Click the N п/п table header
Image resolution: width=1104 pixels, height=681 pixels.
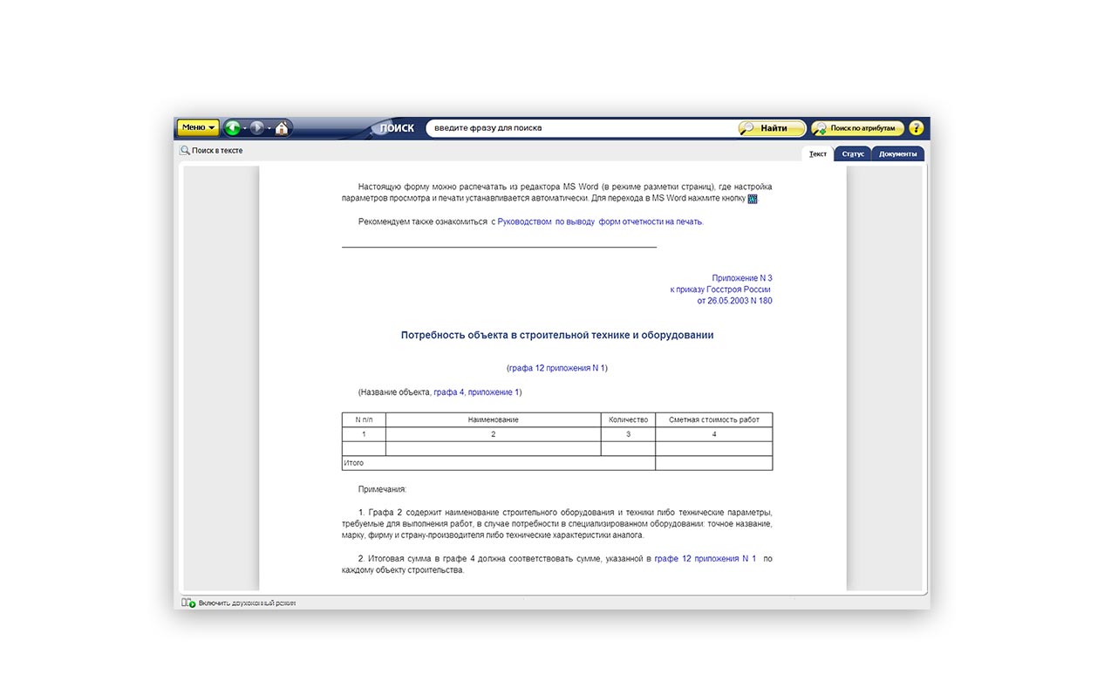(364, 420)
